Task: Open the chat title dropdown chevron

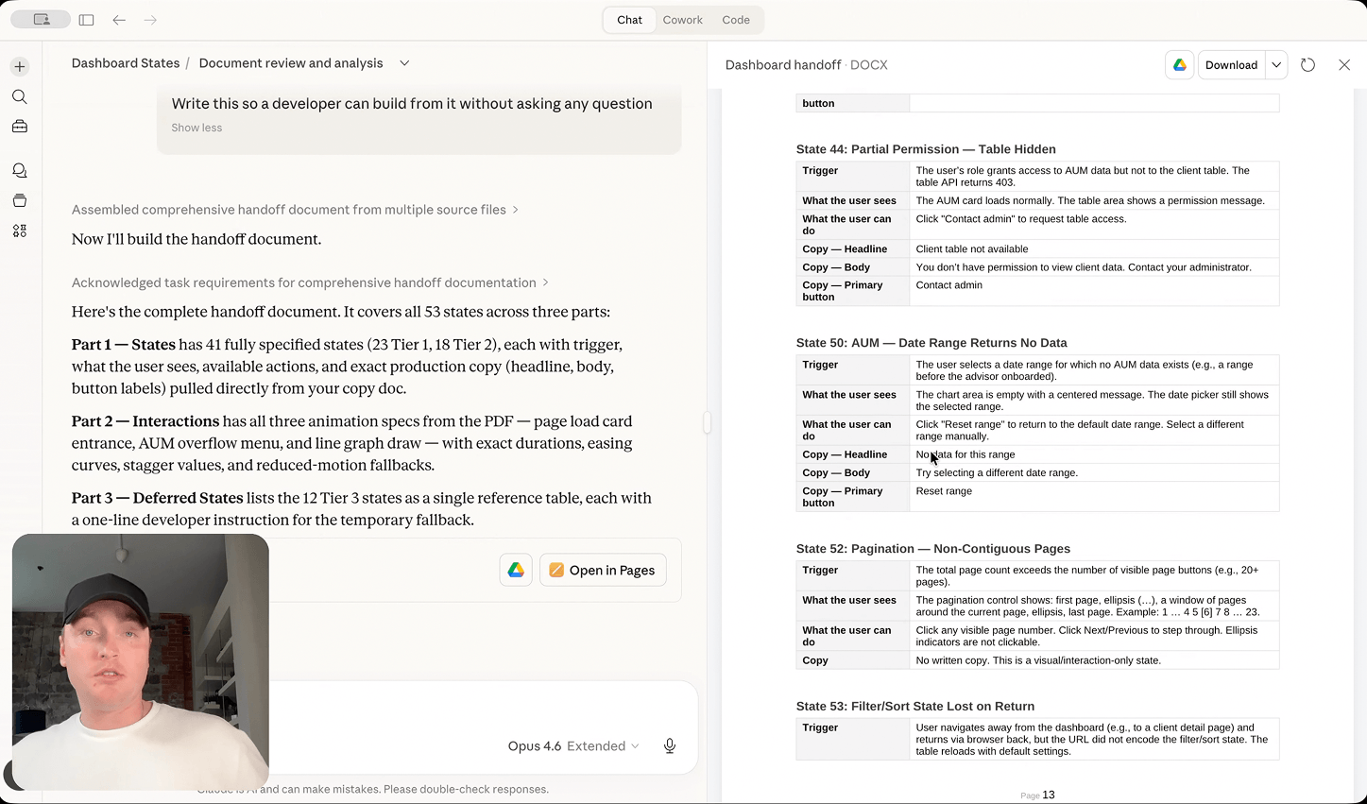Action: [404, 63]
